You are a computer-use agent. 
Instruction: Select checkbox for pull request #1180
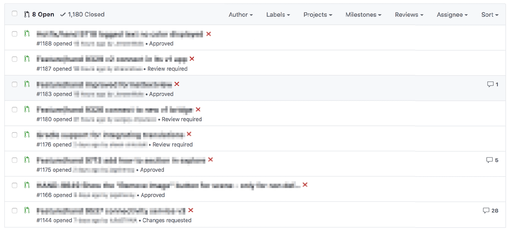pyautogui.click(x=15, y=110)
